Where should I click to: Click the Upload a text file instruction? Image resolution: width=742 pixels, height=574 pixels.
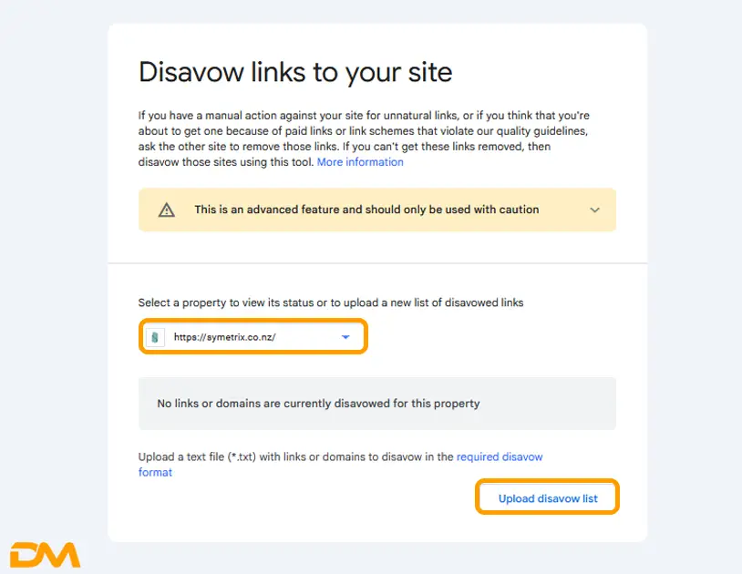coord(295,456)
